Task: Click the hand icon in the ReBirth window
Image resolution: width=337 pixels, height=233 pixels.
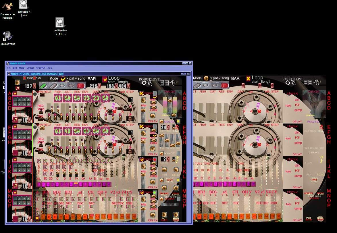Action: click(x=150, y=83)
